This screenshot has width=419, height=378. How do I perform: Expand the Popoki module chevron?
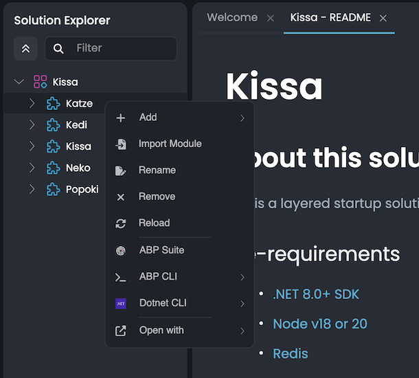[x=32, y=189]
